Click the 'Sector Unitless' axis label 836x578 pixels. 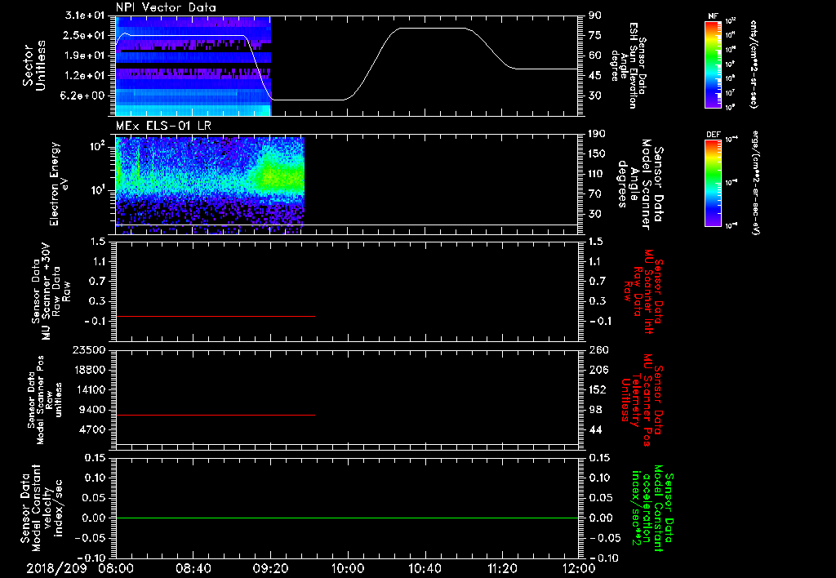click(34, 65)
